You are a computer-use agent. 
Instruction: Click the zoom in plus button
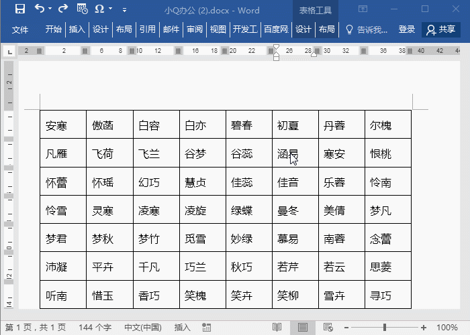click(x=424, y=328)
